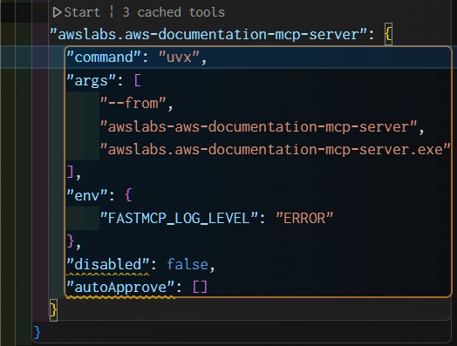Click the "awslabs-aws-documentation-mcp-server" argument
457x346 pixels.
pyautogui.click(x=258, y=126)
